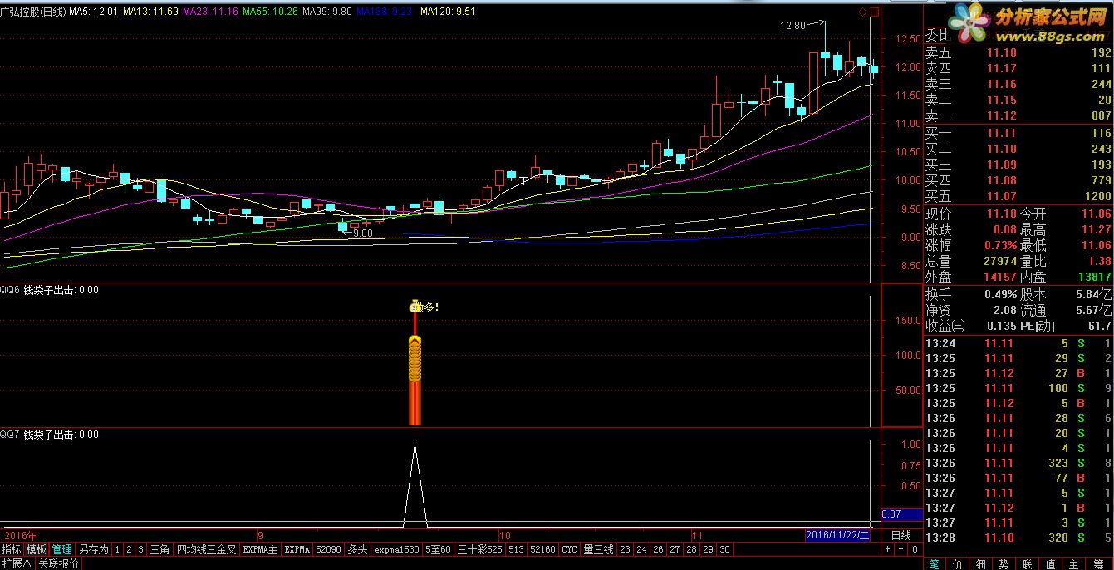Click the diamond icon above the chart

point(862,12)
